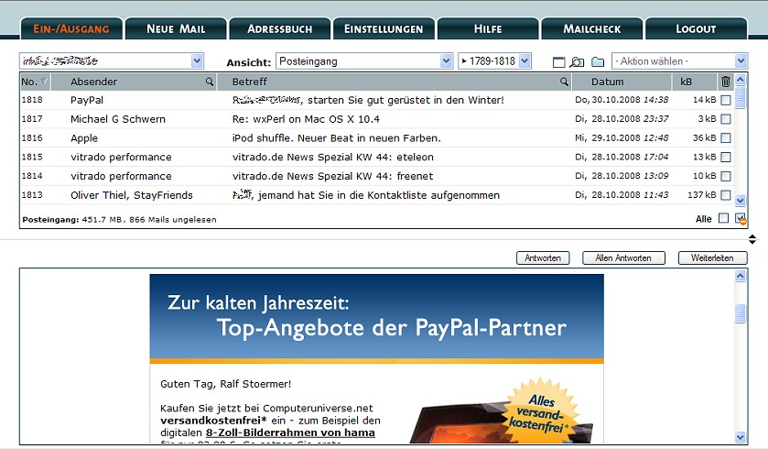Tick checkbox for Michael G Schwern mail
768x449 pixels.
(x=726, y=119)
